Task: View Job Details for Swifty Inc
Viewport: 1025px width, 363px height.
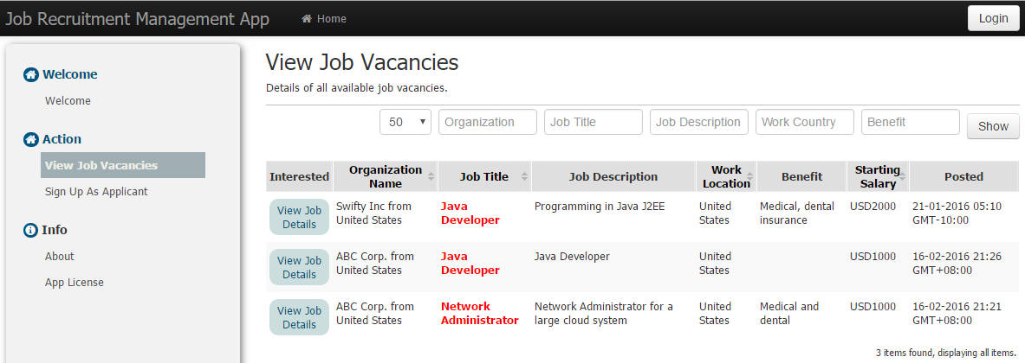Action: pos(300,217)
